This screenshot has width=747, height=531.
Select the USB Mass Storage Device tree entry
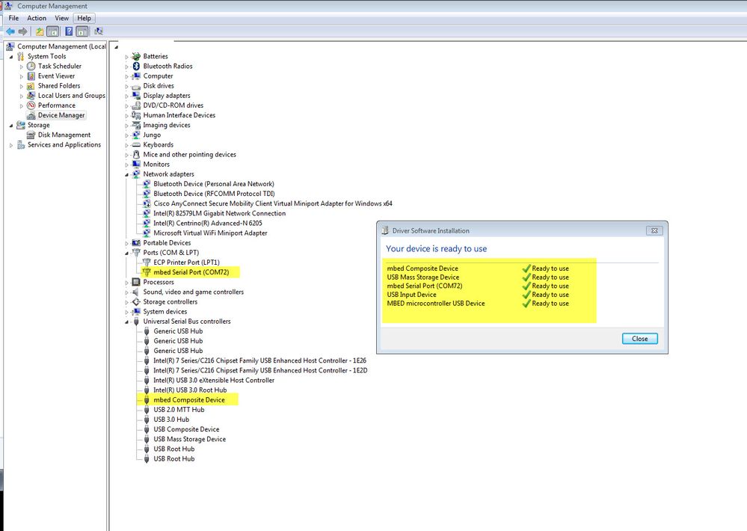point(190,439)
